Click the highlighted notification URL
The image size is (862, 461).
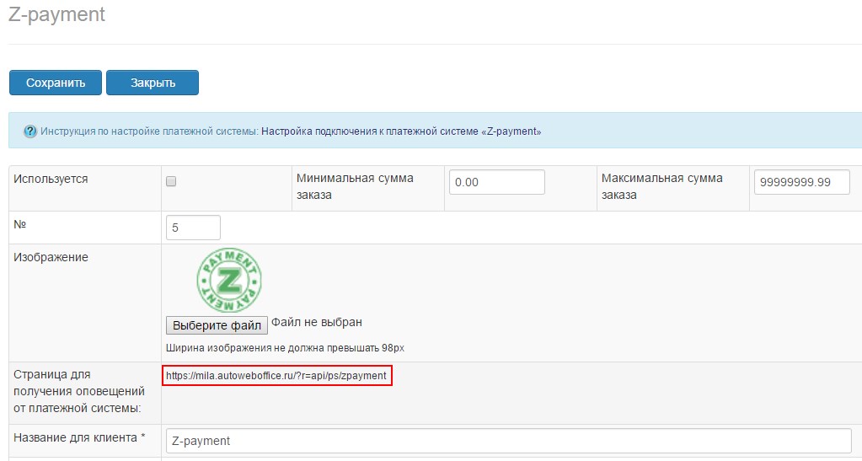point(277,376)
